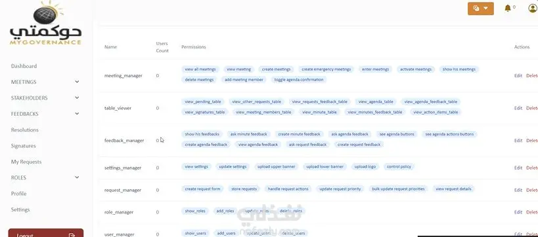Image resolution: width=538 pixels, height=237 pixels.
Task: Expand the MEETINGS sidebar menu
Action: [45, 82]
